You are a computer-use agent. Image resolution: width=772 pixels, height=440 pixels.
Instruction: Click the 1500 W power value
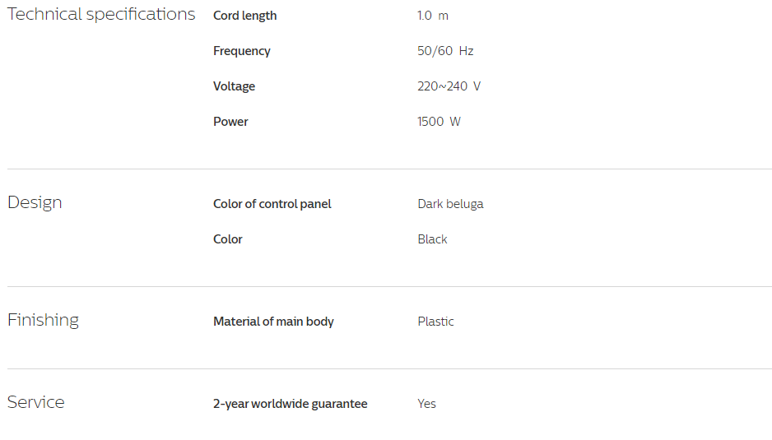[x=439, y=122]
